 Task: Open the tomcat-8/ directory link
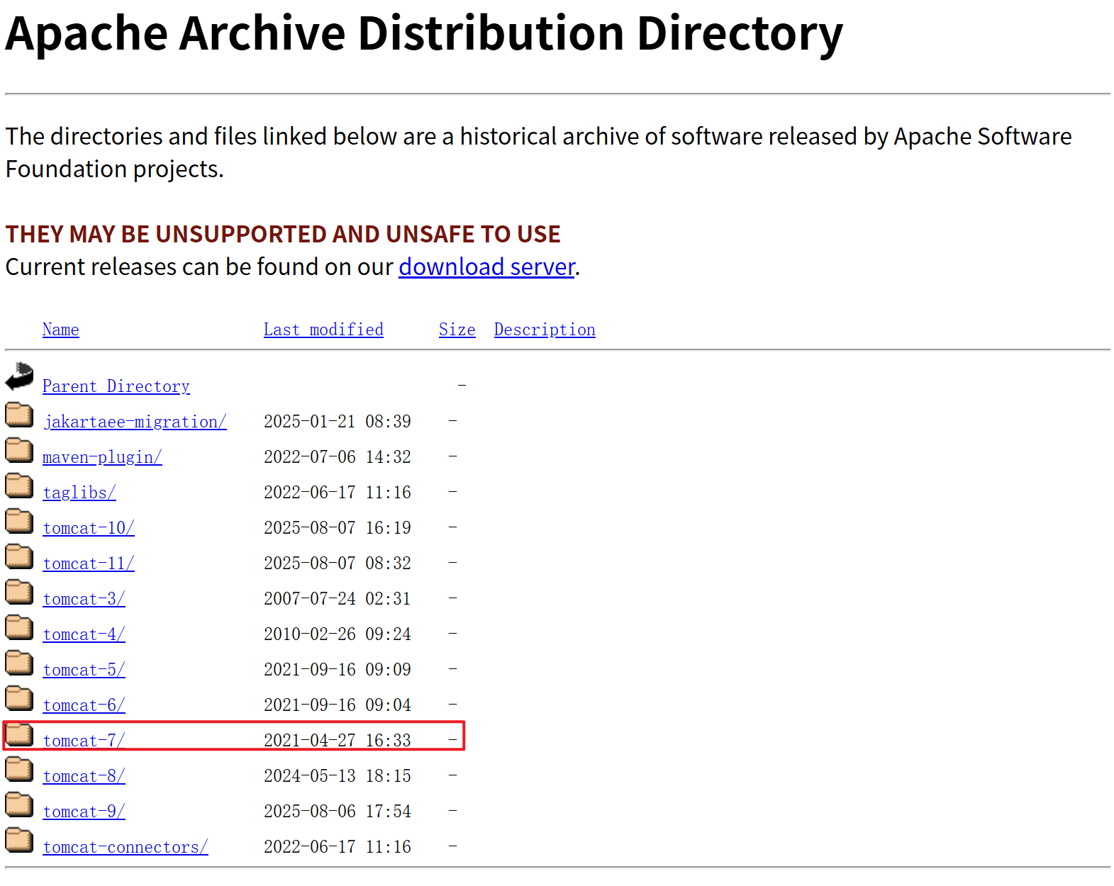pyautogui.click(x=84, y=776)
